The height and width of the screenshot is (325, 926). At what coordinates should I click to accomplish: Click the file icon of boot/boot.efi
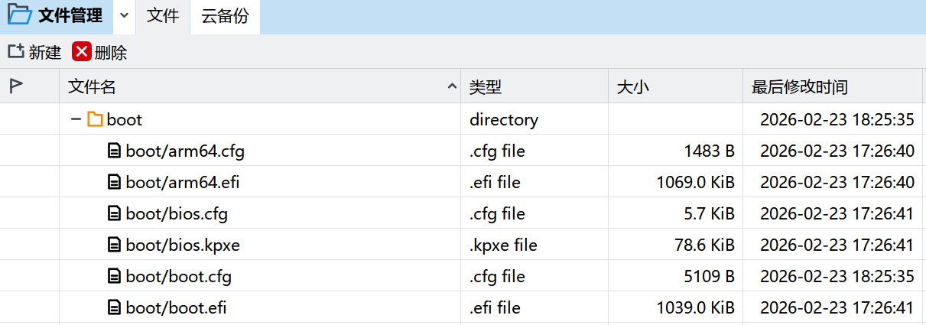[x=114, y=307]
